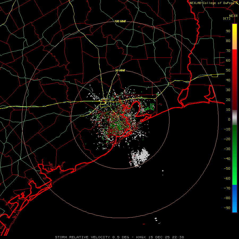Click the -70 value on velocity scale

click(227, 188)
